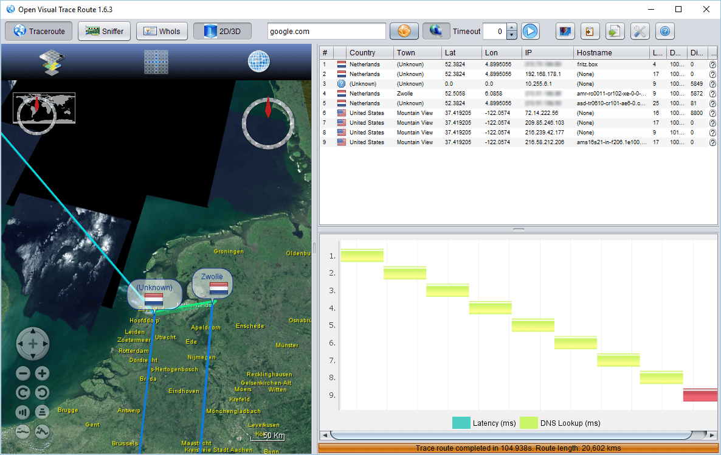The image size is (721, 455).
Task: Decrease the Timeout value with down arrow
Action: pos(511,35)
